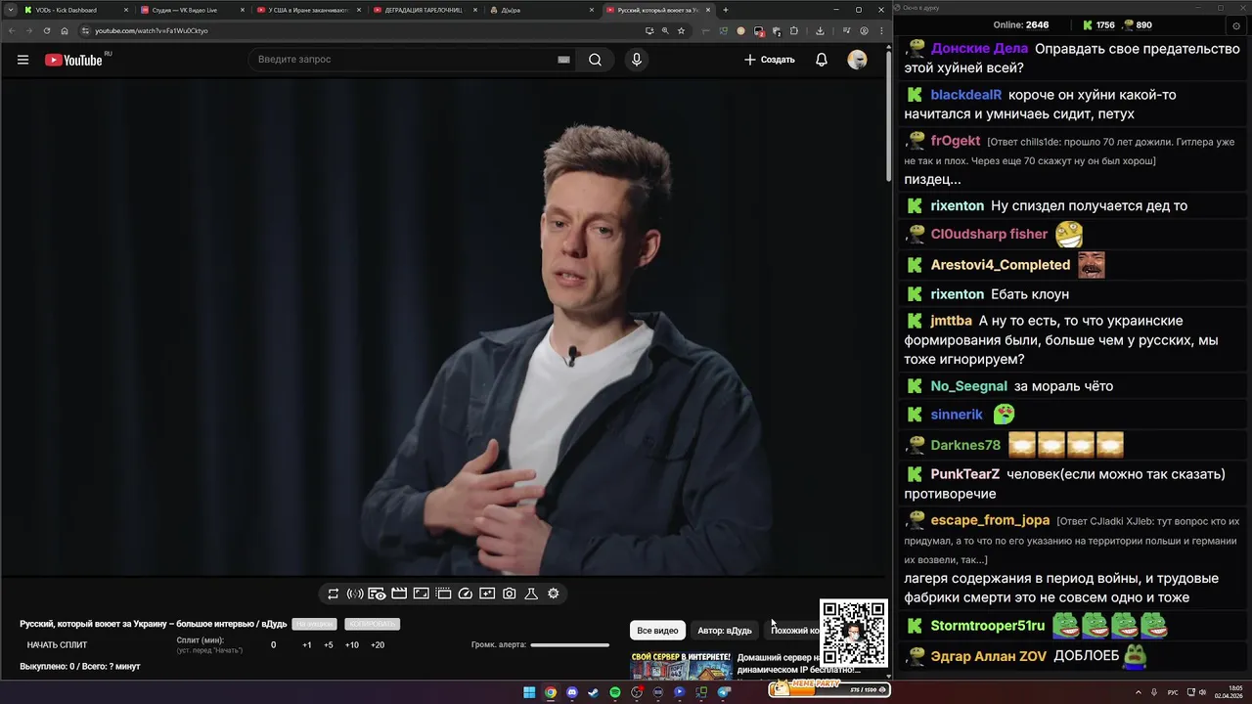
Task: Open the on-screen keyboard icon in search box
Action: (563, 60)
